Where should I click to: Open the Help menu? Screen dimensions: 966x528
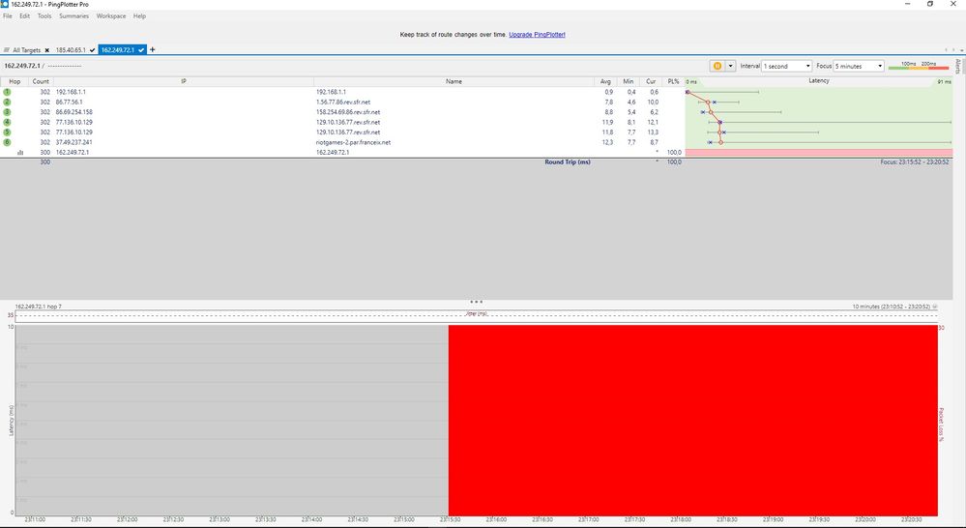click(140, 16)
